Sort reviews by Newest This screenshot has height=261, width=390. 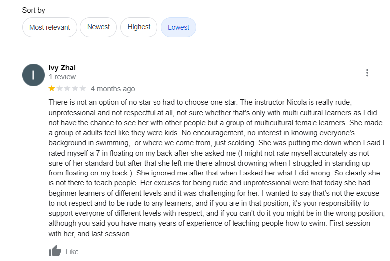tap(98, 27)
